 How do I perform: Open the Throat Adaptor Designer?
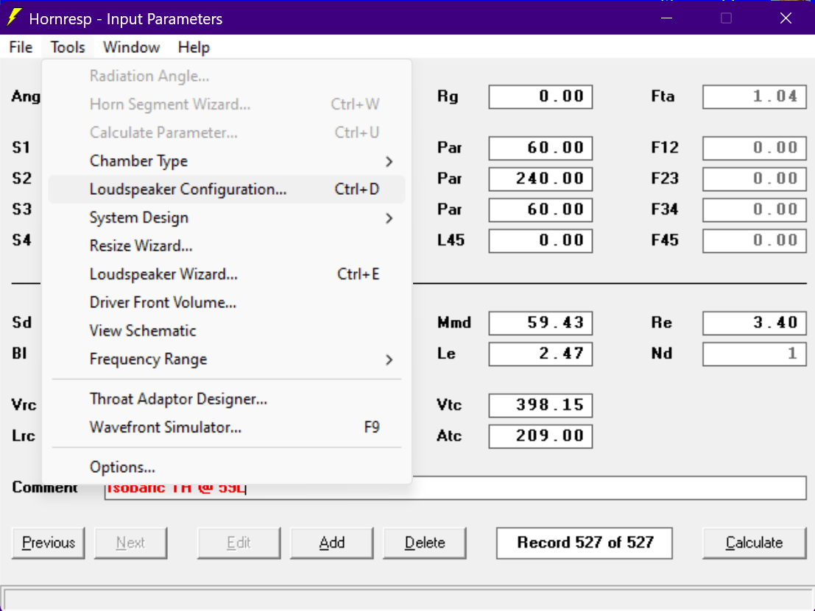pyautogui.click(x=227, y=399)
